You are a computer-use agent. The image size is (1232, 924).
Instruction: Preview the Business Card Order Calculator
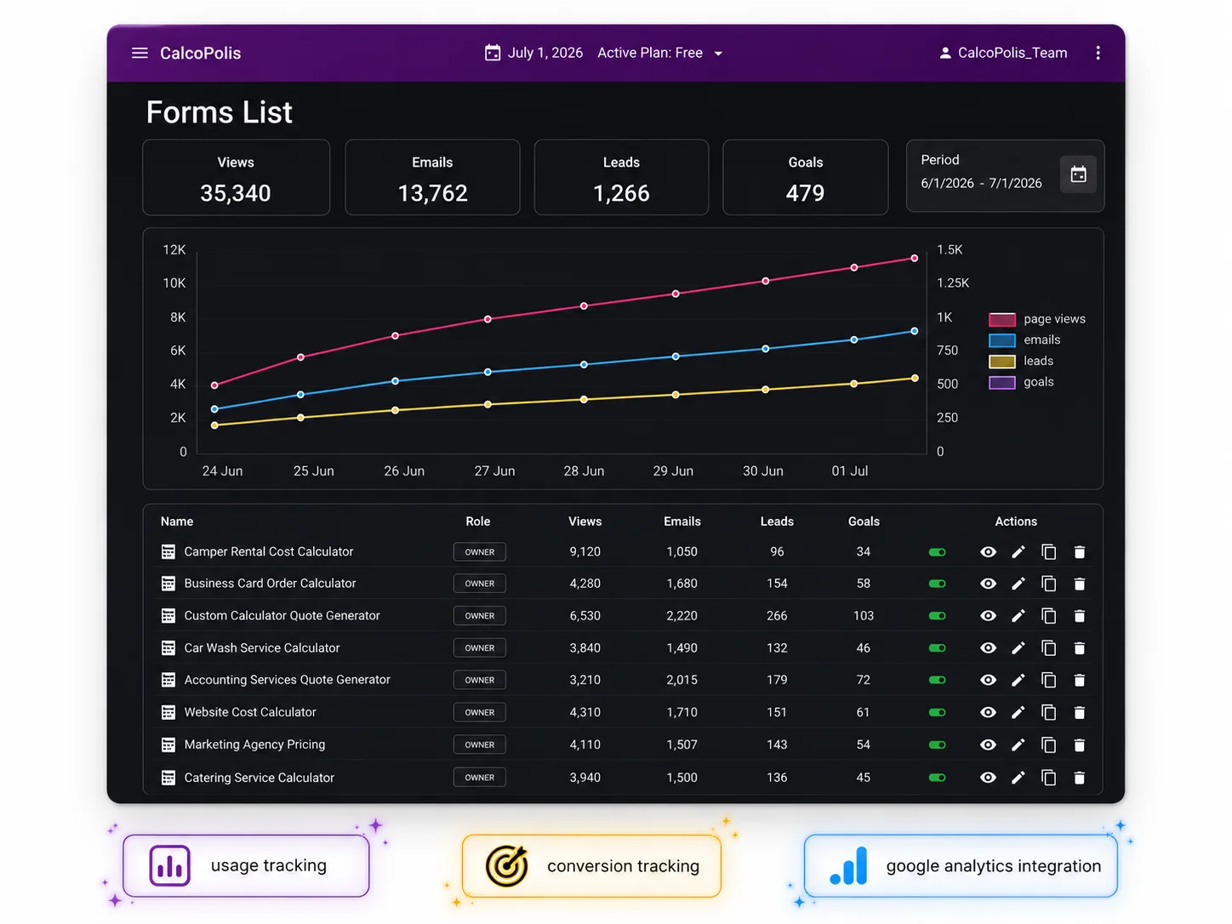coord(988,584)
